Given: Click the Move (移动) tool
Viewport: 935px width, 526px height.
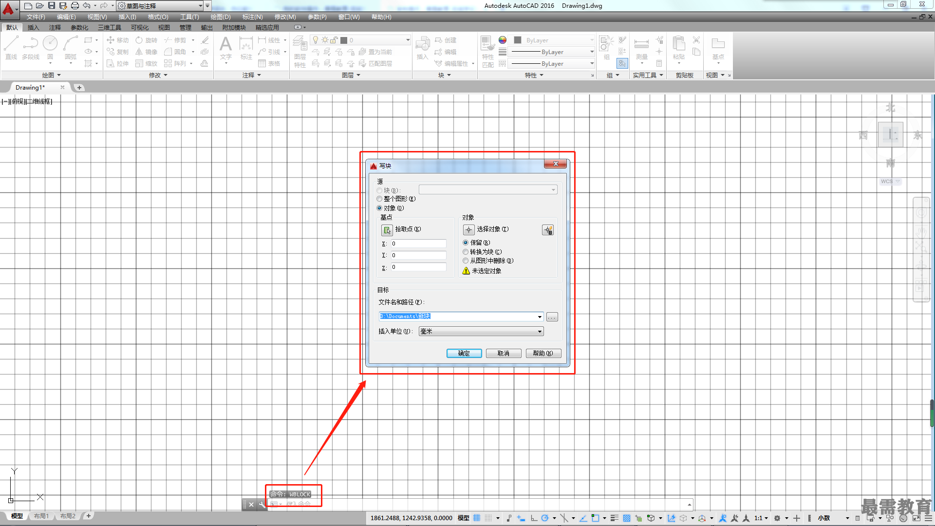Looking at the screenshot, I should click(x=117, y=40).
